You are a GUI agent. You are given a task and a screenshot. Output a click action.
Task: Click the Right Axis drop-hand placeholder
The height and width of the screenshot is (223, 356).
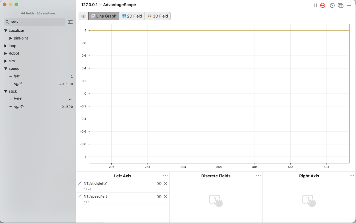(309, 201)
